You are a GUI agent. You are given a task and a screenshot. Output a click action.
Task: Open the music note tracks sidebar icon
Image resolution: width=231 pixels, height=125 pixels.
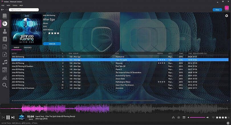tap(5, 62)
